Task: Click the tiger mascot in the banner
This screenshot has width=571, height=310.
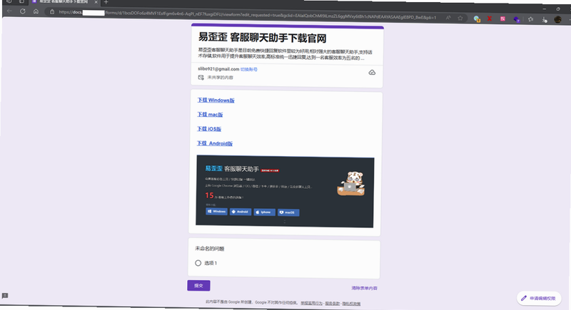Action: click(350, 184)
